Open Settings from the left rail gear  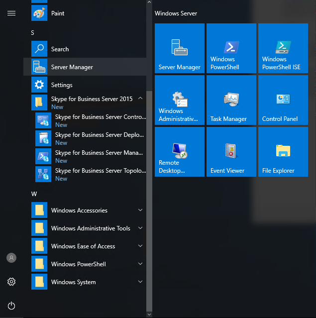click(x=11, y=282)
